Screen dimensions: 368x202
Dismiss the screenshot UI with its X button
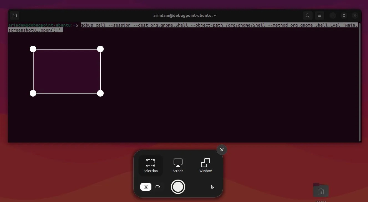pyautogui.click(x=222, y=150)
